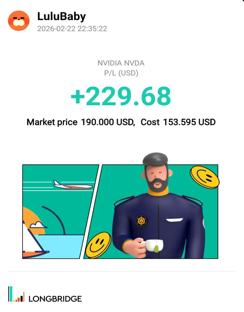Image resolution: width=244 pixels, height=312 pixels.
Task: Select the NVIDIA NVDA stock label
Action: click(x=121, y=63)
